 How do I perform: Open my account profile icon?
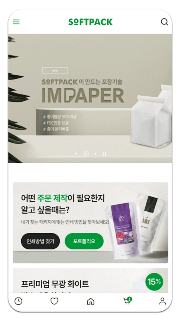[x=162, y=301]
